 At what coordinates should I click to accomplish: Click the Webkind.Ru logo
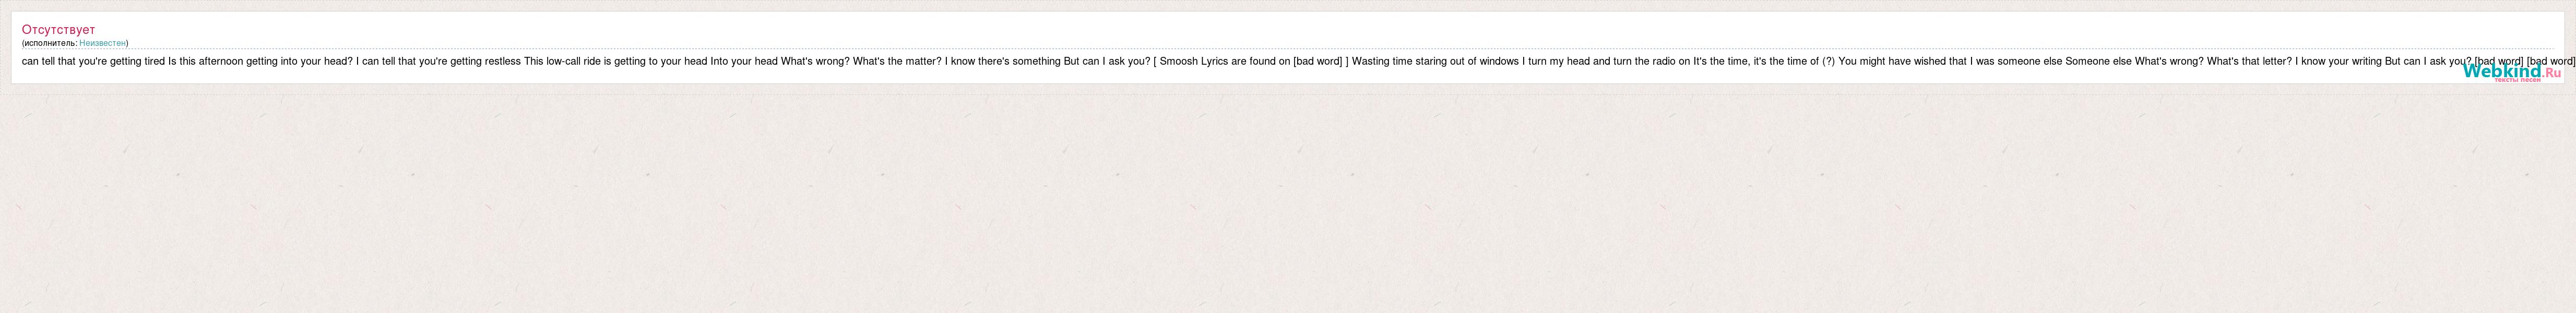pyautogui.click(x=2512, y=72)
